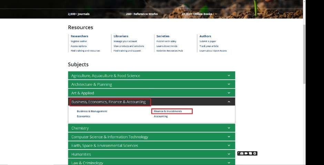
Task: Click the page vertical scrollbar
Action: (304, 55)
